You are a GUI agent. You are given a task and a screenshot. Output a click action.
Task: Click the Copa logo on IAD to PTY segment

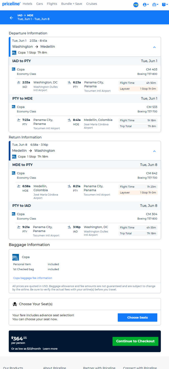coord(14,69)
